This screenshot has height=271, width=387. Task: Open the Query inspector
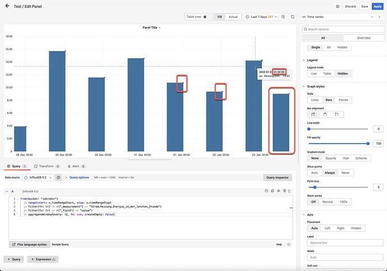[278, 177]
